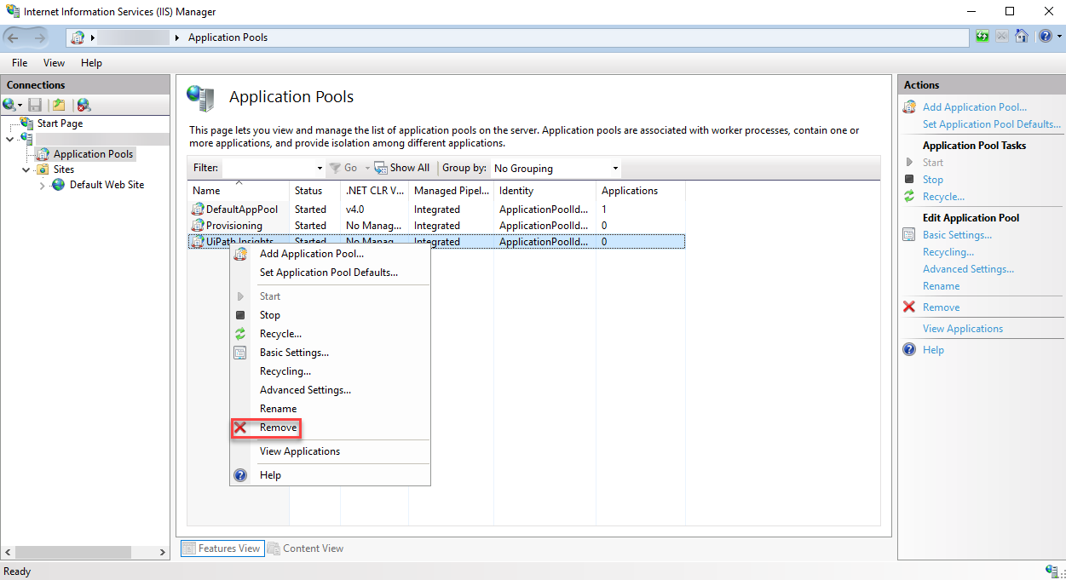The image size is (1066, 580).
Task: Open dropdown arrow next to Connections globe icon
Action: 20,106
